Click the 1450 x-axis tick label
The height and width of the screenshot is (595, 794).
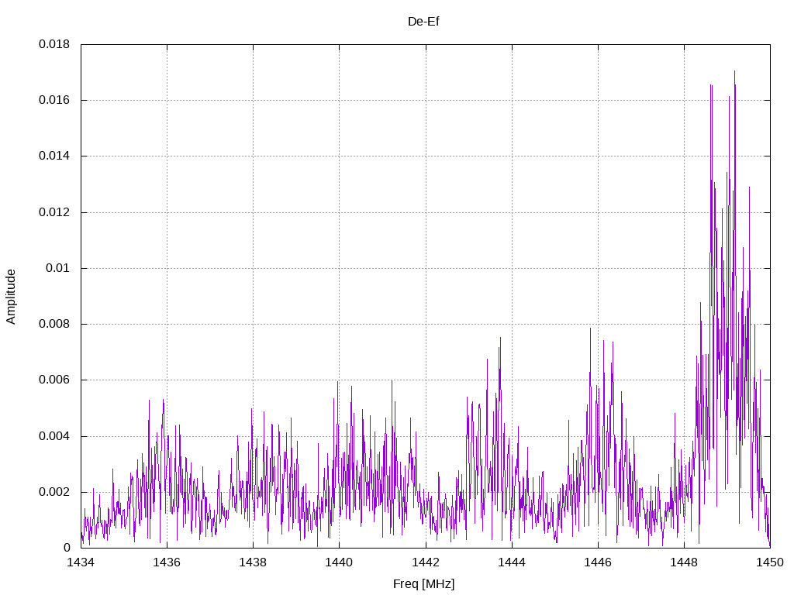coord(770,562)
